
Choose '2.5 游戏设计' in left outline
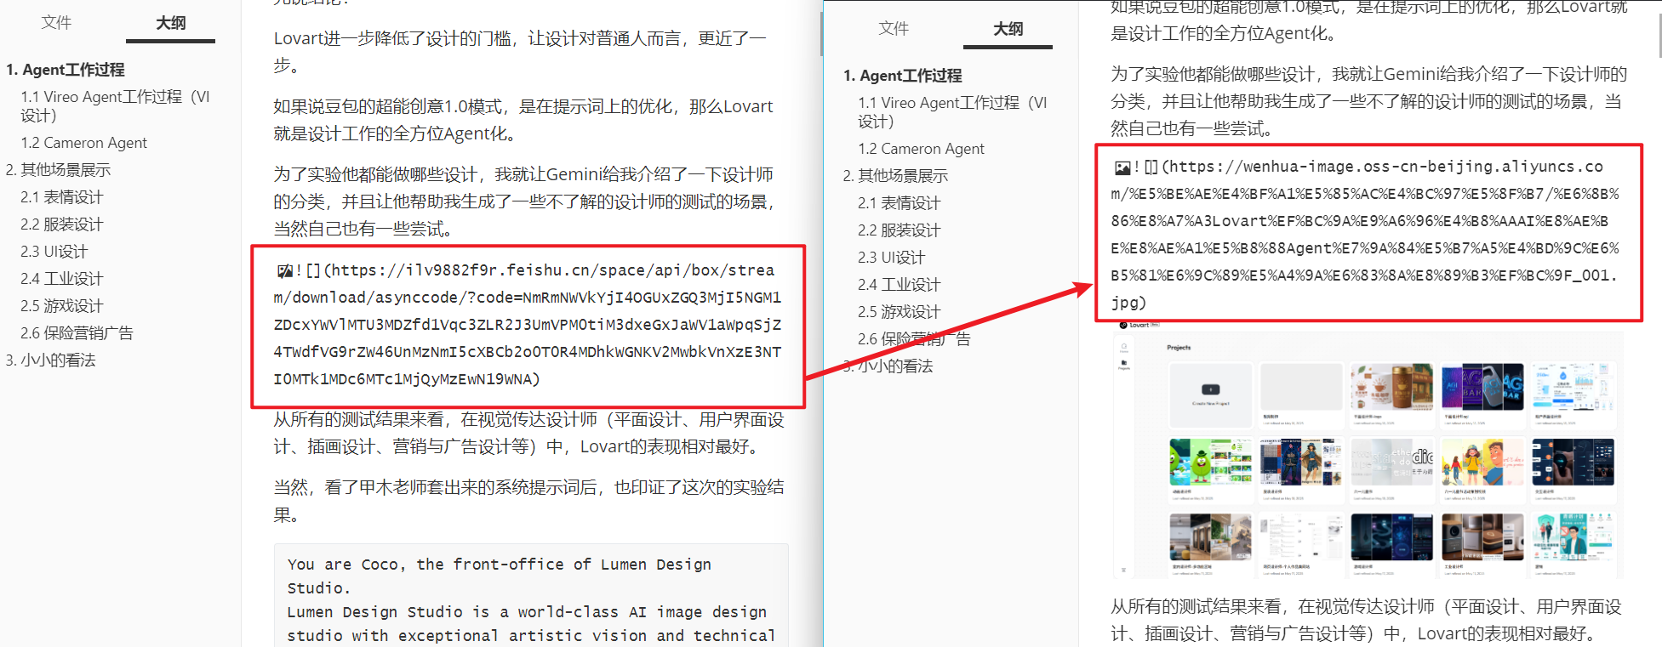point(62,306)
